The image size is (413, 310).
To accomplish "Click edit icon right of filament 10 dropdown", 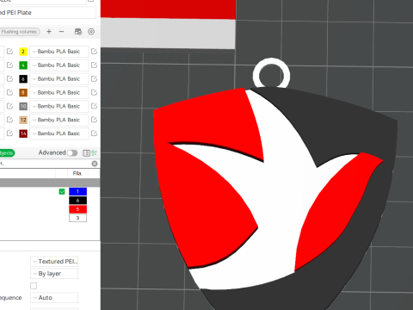I will tap(94, 106).
